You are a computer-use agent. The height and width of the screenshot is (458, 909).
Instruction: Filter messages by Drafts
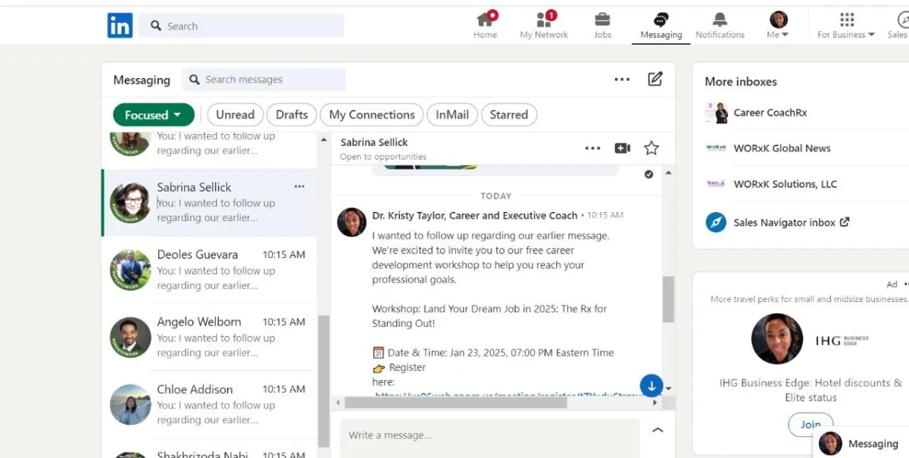pyautogui.click(x=292, y=115)
